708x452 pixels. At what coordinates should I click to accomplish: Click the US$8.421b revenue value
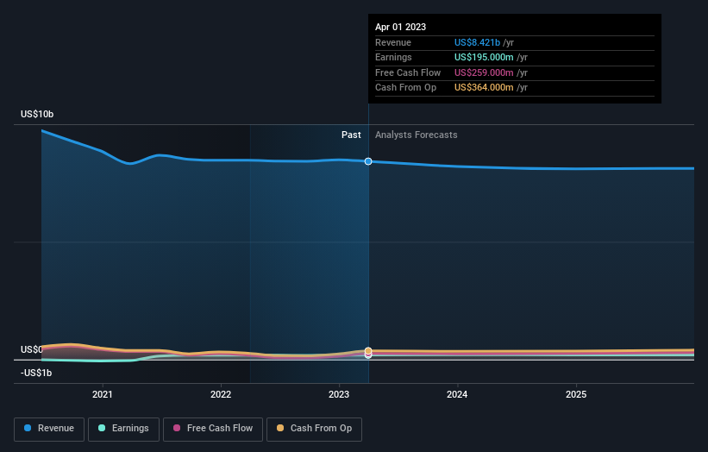point(477,42)
